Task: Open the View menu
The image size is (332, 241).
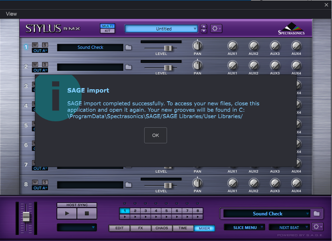Action: [11, 14]
